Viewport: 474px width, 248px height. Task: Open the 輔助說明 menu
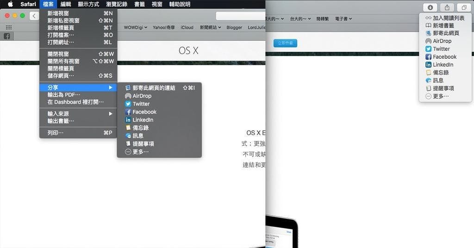point(180,4)
